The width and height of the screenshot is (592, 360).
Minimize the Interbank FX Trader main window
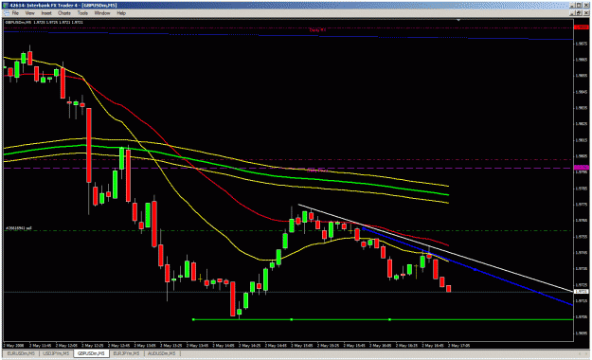point(573,6)
